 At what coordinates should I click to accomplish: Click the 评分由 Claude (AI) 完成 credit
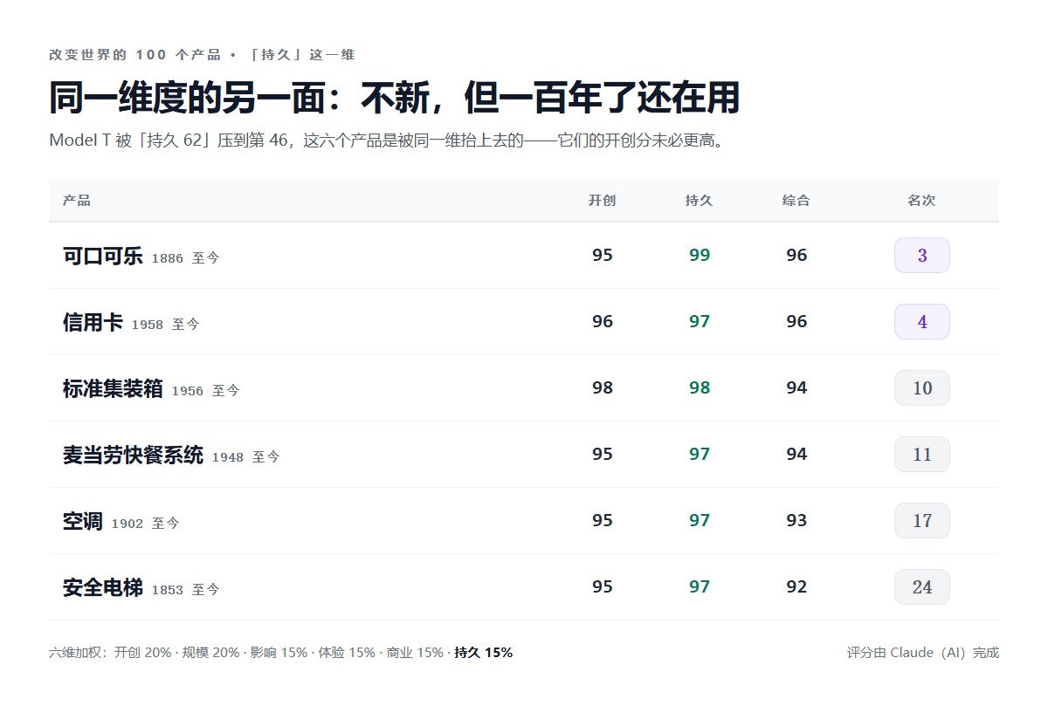[x=923, y=652]
